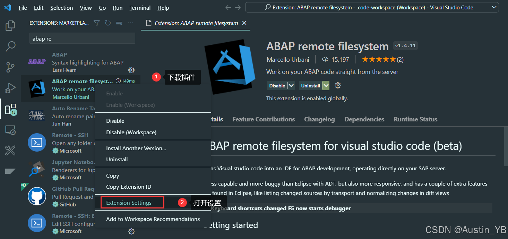Image resolution: width=508 pixels, height=239 pixels.
Task: Open the command center dropdown chevron
Action: (494, 7)
